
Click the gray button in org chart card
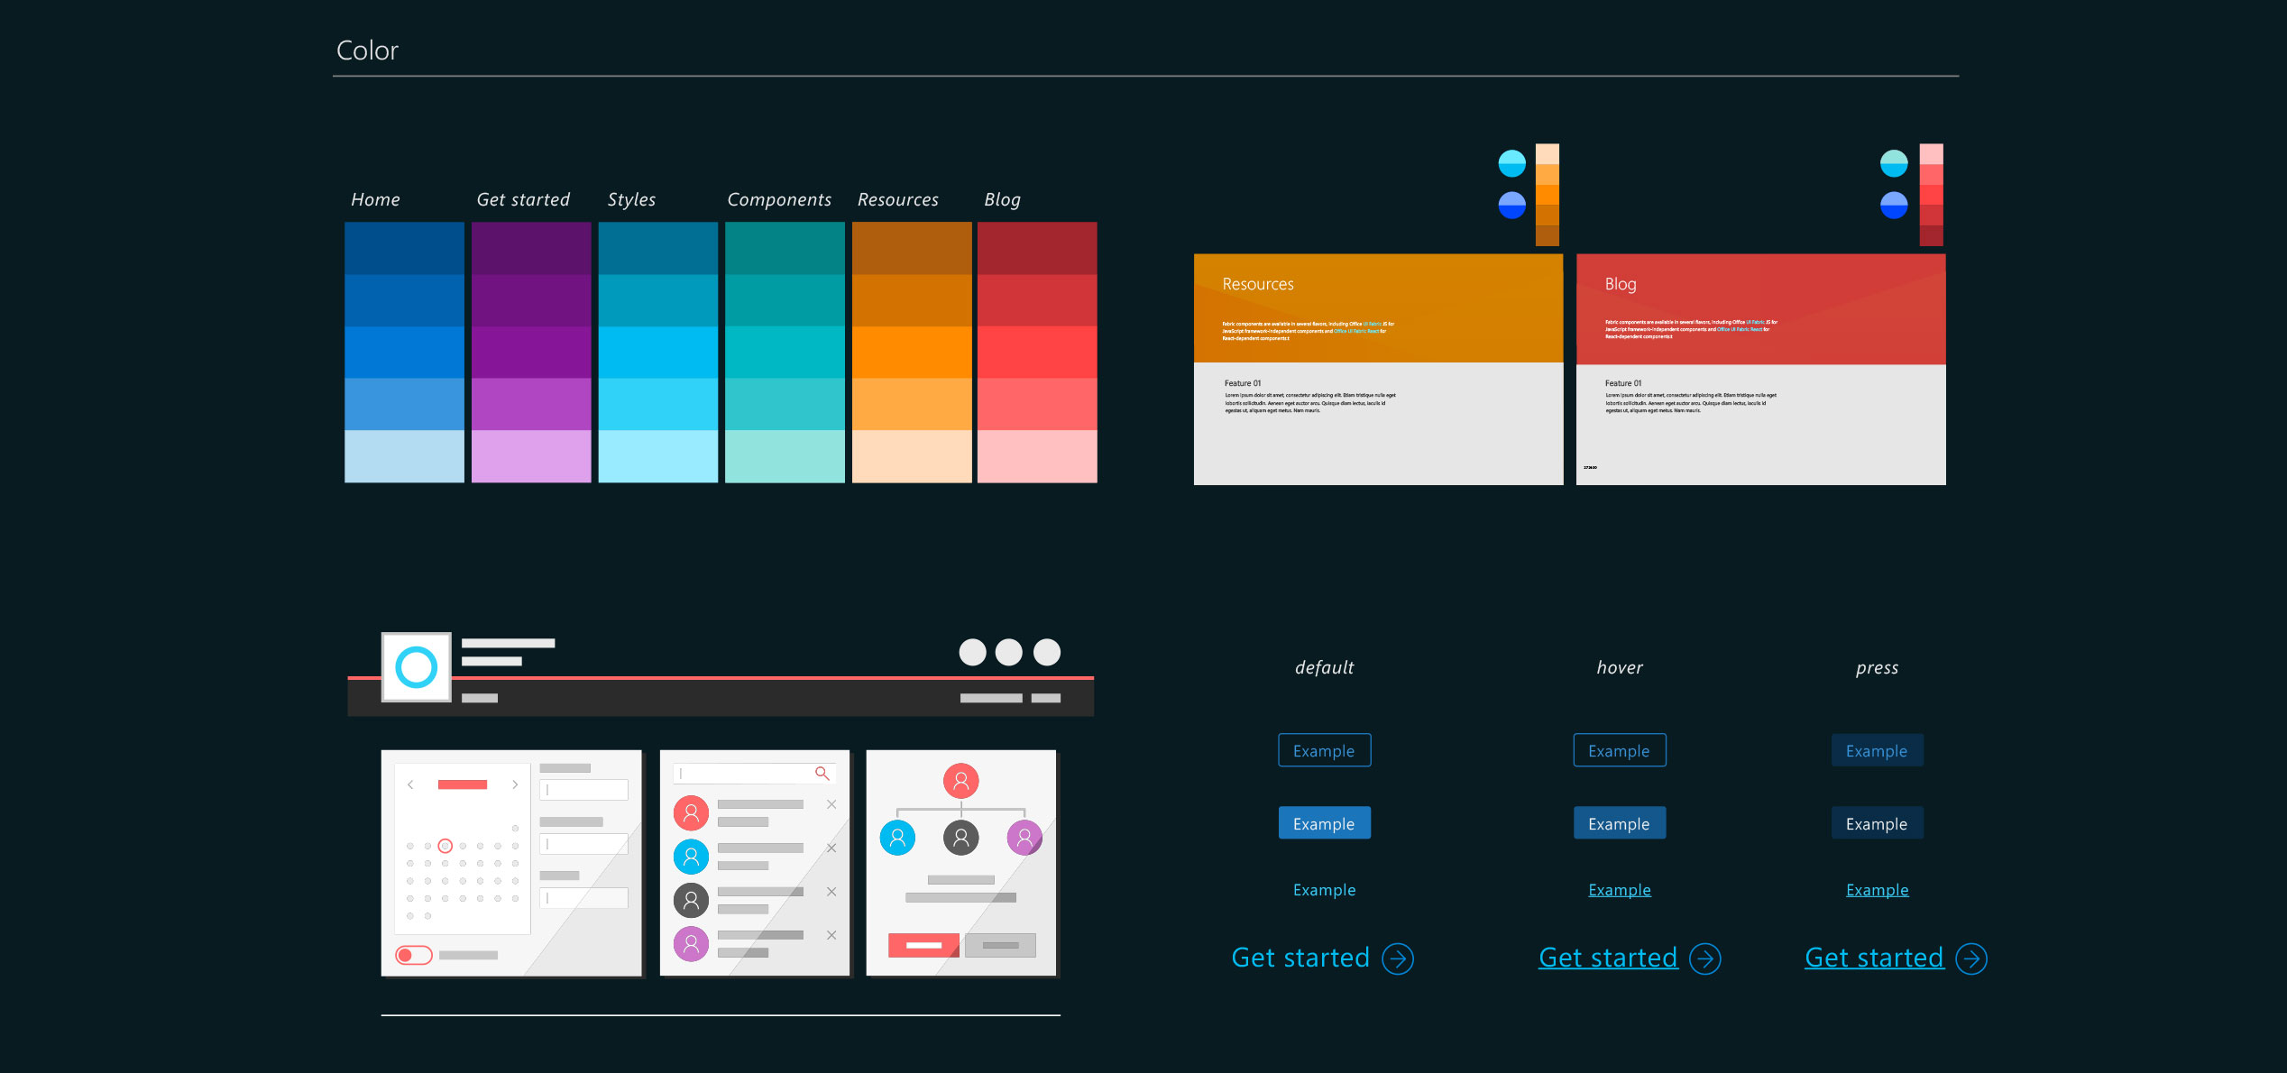[x=1000, y=945]
